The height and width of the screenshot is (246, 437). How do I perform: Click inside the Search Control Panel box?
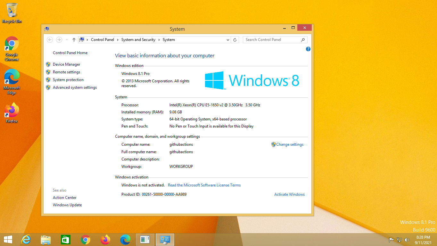click(272, 40)
